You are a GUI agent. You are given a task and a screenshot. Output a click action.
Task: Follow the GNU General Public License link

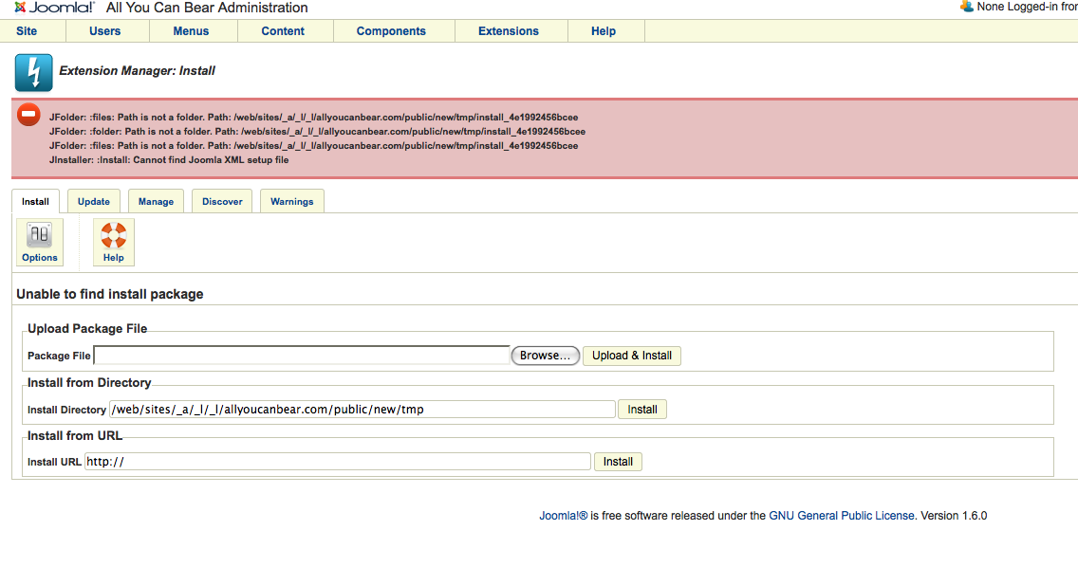click(842, 516)
